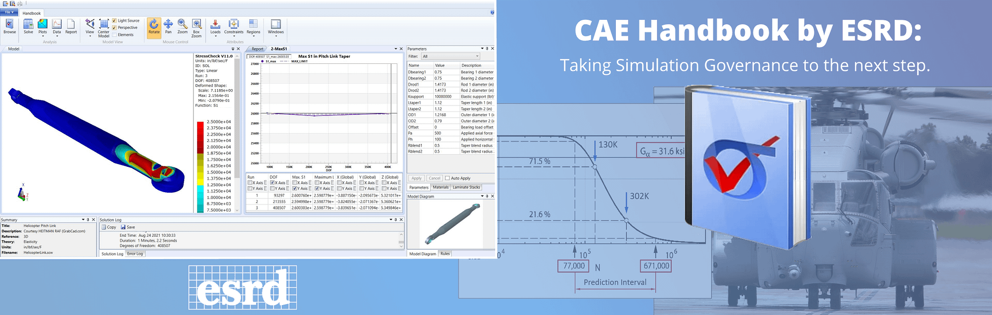Switch to the Rules tab
The height and width of the screenshot is (315, 992).
[x=445, y=254]
